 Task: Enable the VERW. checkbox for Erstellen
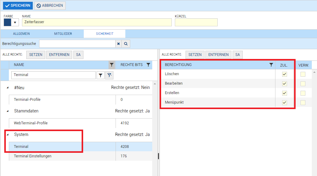pos(303,93)
